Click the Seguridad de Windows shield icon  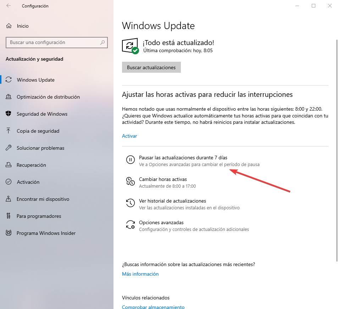tap(9, 114)
